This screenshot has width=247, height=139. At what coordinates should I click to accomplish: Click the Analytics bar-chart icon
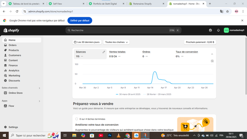click(x=5, y=70)
